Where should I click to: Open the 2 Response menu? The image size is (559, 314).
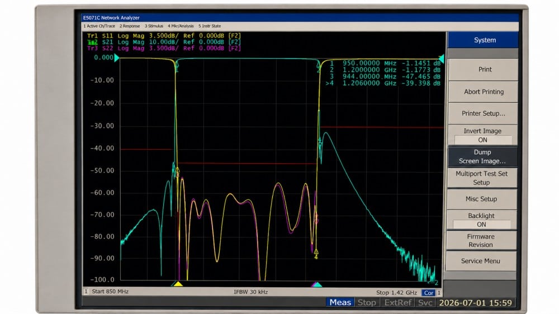tap(130, 26)
